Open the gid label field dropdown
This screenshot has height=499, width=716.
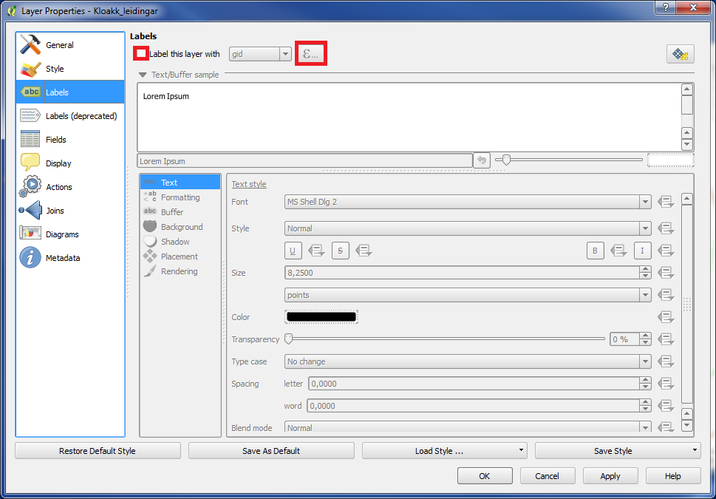tap(260, 54)
